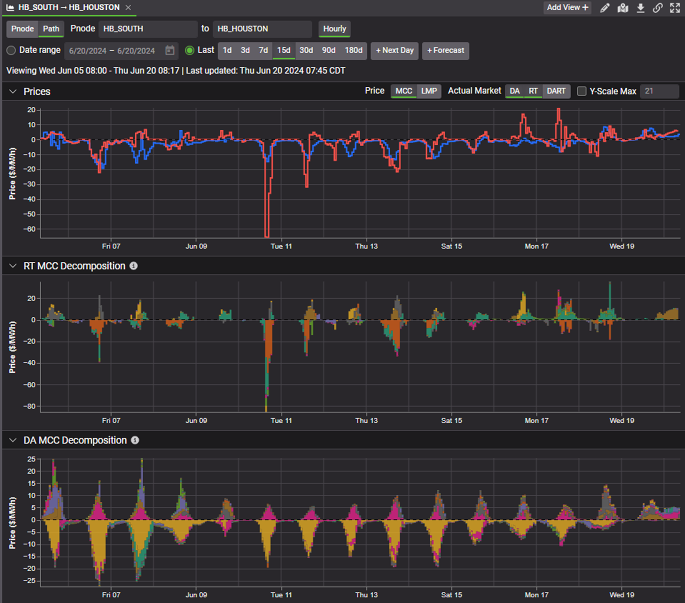Expand the view to fullscreen
This screenshot has width=685, height=603.
point(675,8)
